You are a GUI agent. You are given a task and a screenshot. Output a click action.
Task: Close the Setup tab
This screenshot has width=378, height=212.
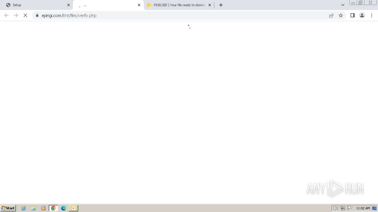point(69,5)
